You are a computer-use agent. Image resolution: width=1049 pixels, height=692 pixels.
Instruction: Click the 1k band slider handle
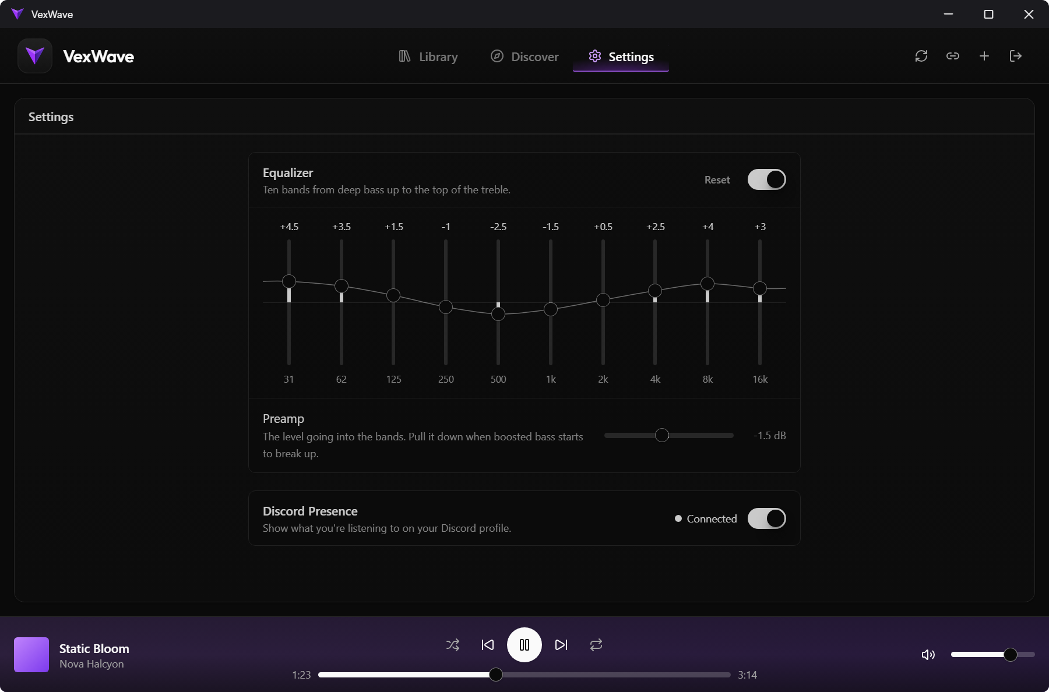pos(551,309)
